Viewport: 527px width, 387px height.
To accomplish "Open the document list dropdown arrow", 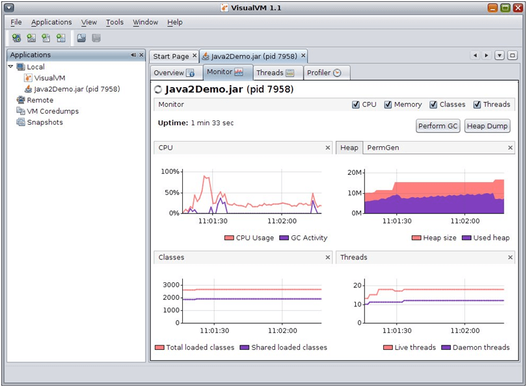I will 500,55.
